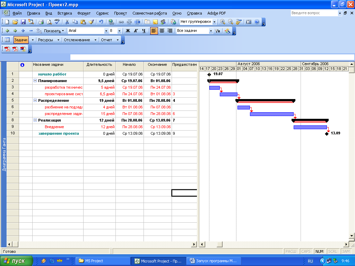Toggle Align Right button

[170, 31]
